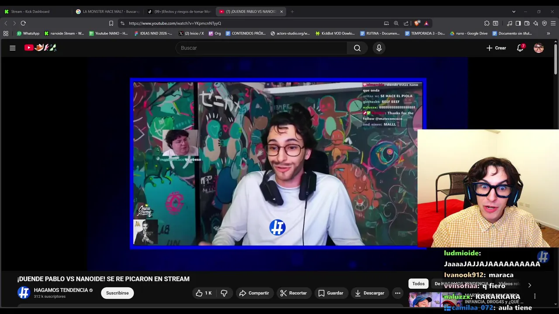Open Brave Shields lion icon
This screenshot has height=314, width=559.
pos(417,23)
